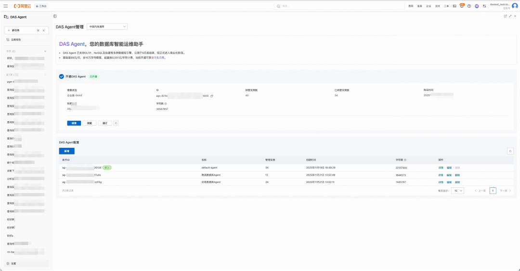This screenshot has height=271, width=520.
Task: Click the language translation icon
Action: [x=484, y=6]
